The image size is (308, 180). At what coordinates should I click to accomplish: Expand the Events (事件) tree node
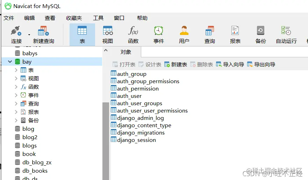[x=16, y=95]
